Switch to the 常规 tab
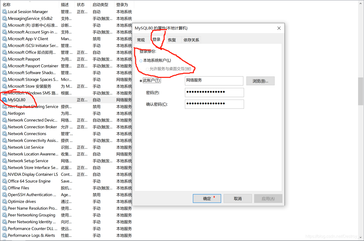Screen dimensions: 364x241 tap(141, 40)
